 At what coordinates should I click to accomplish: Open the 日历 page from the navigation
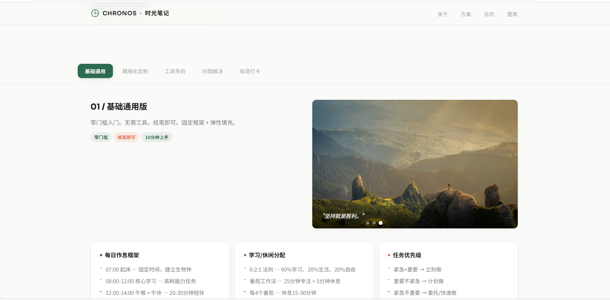coord(489,14)
